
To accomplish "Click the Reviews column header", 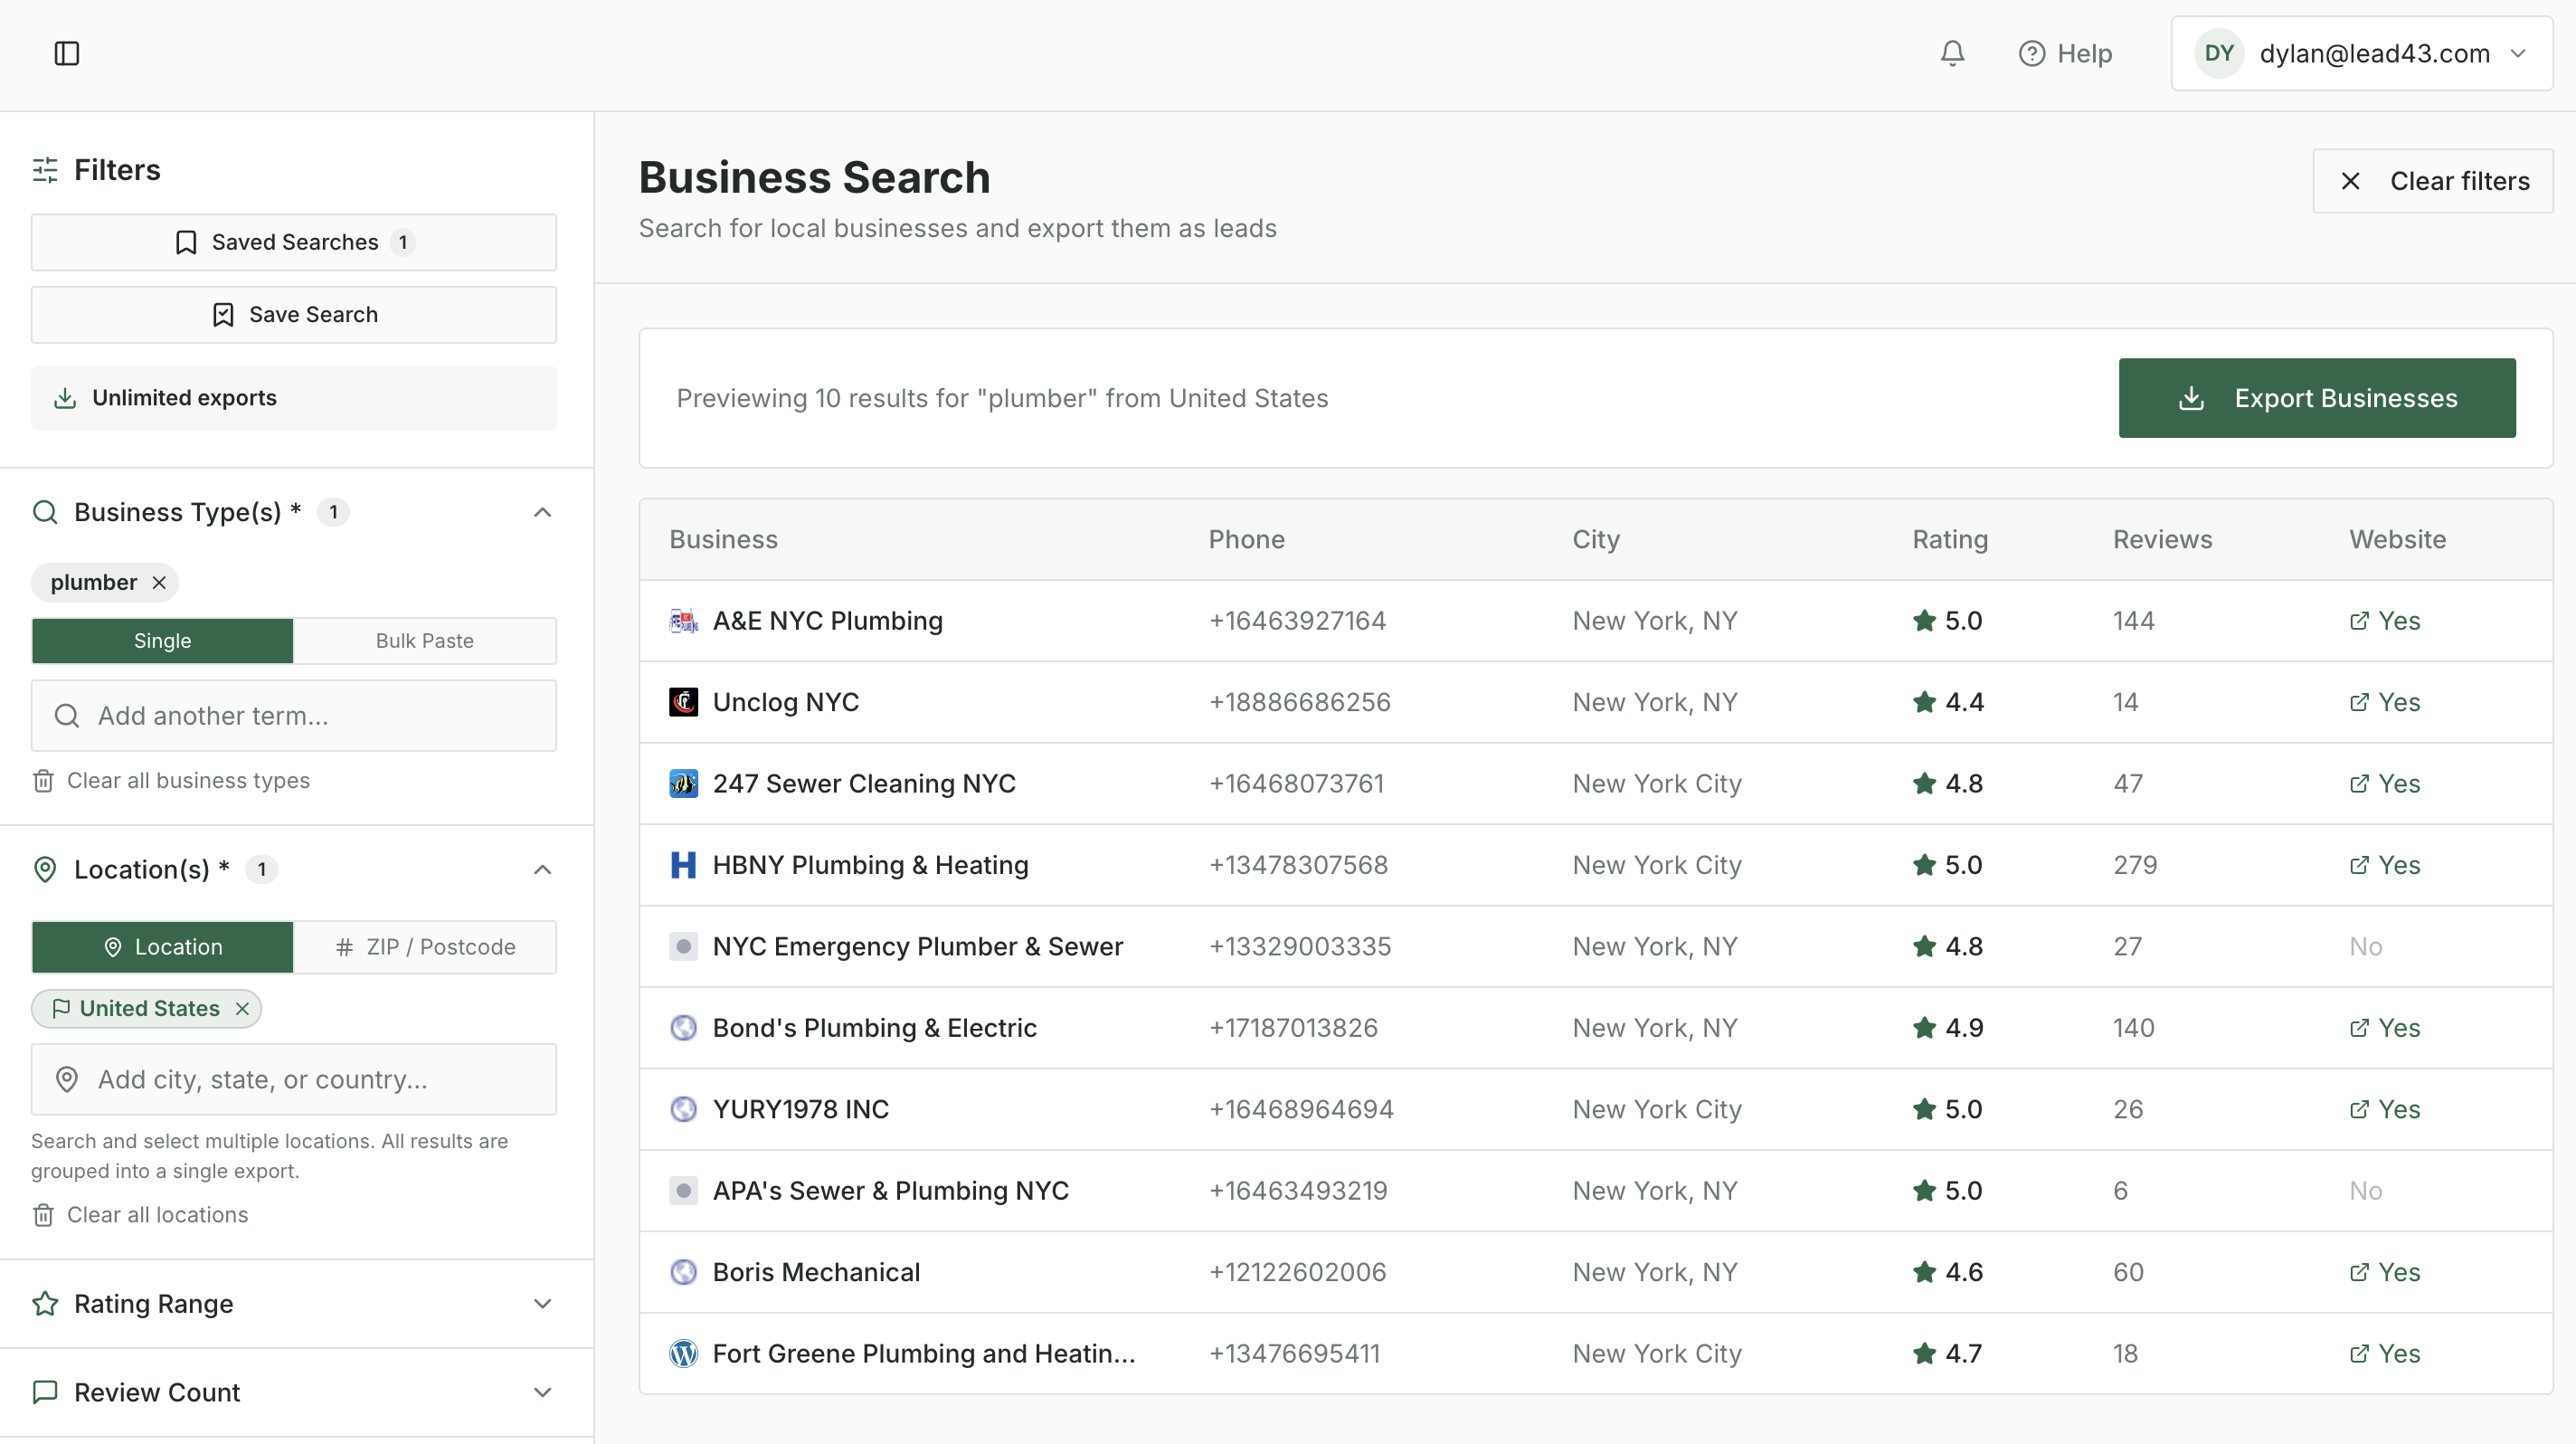I will click(2162, 540).
